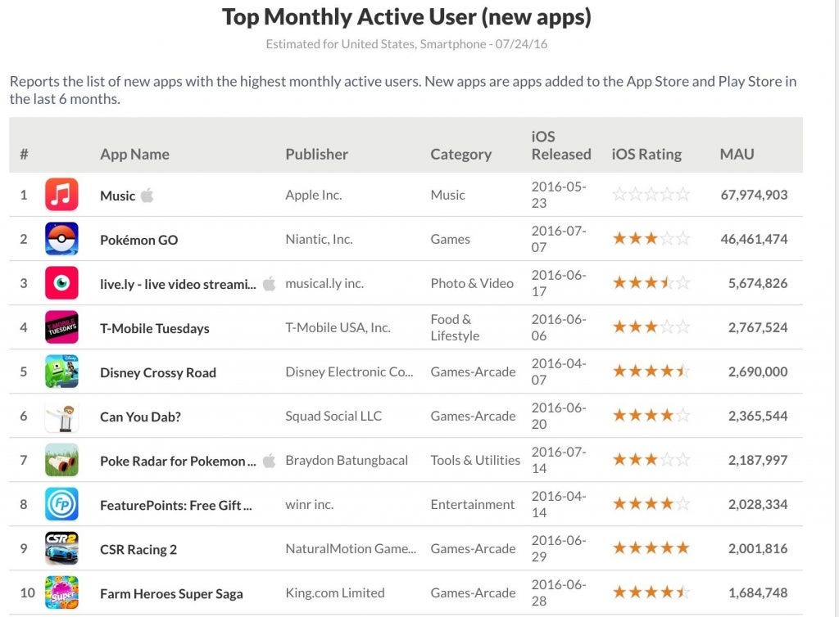Open the FeaturePoints: Free Gift link
This screenshot has width=839, height=617.
(175, 506)
